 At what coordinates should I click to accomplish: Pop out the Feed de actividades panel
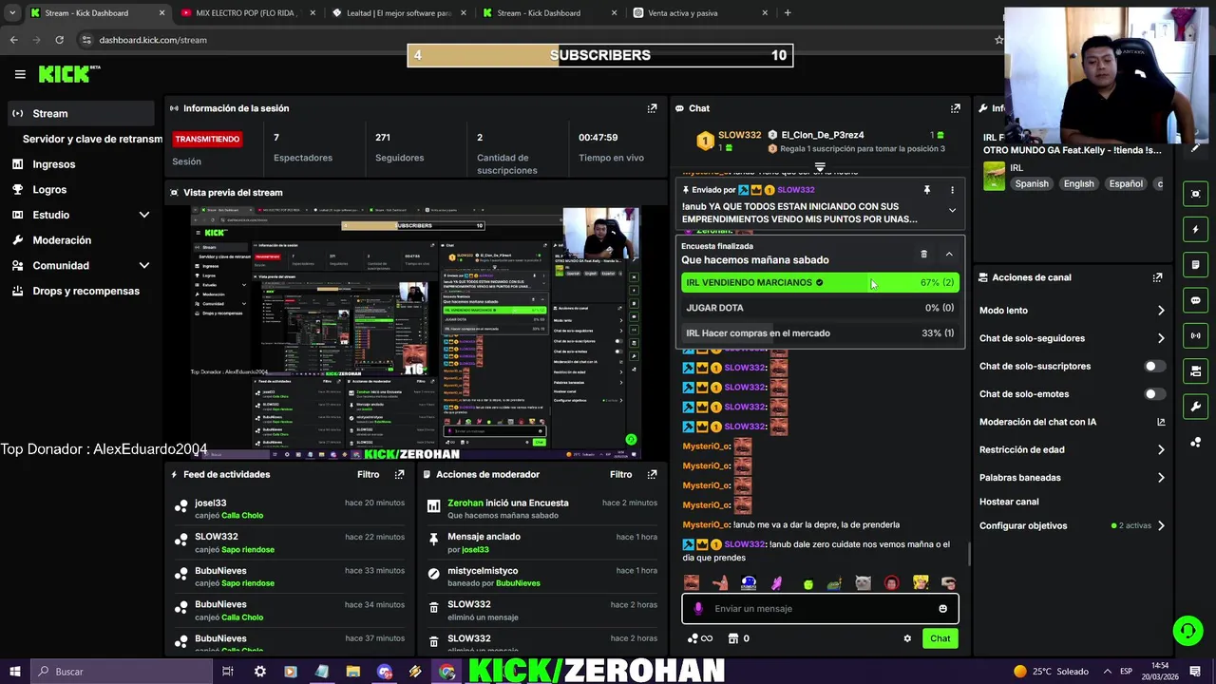(x=399, y=474)
